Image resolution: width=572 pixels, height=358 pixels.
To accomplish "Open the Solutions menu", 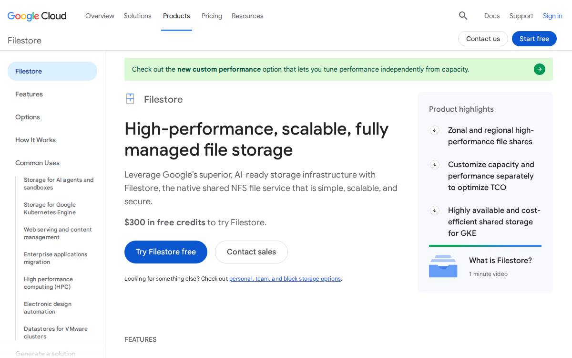I will click(x=138, y=16).
